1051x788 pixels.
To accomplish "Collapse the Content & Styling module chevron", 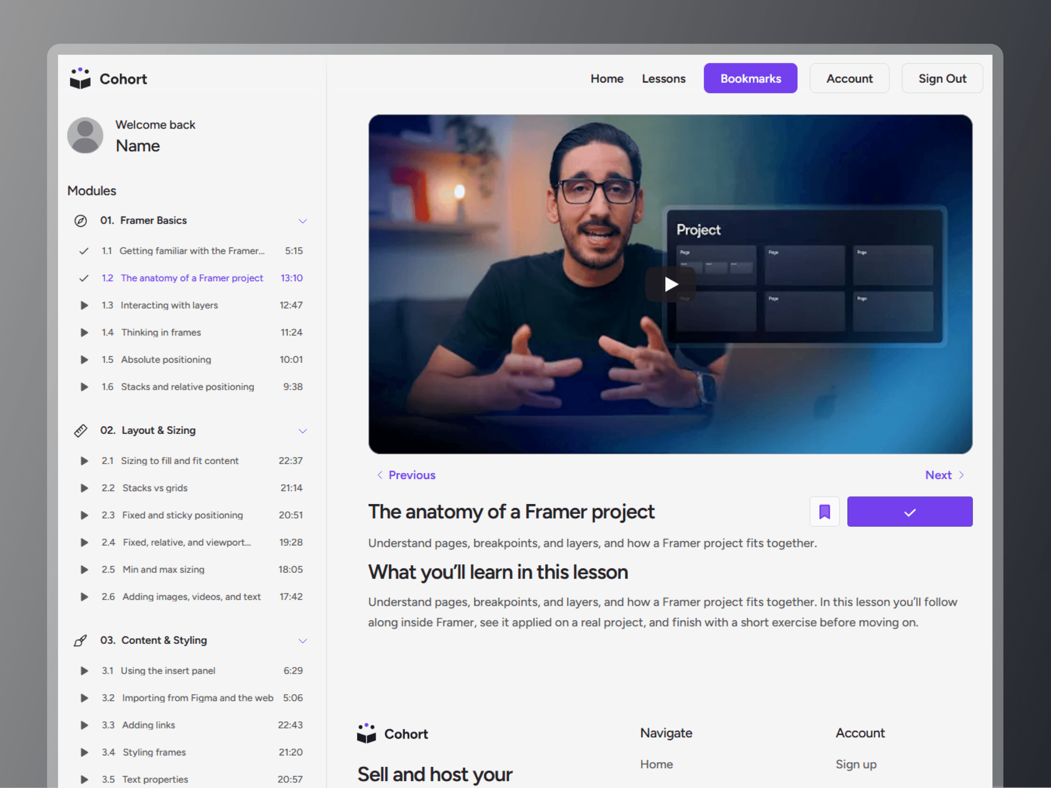I will coord(302,641).
